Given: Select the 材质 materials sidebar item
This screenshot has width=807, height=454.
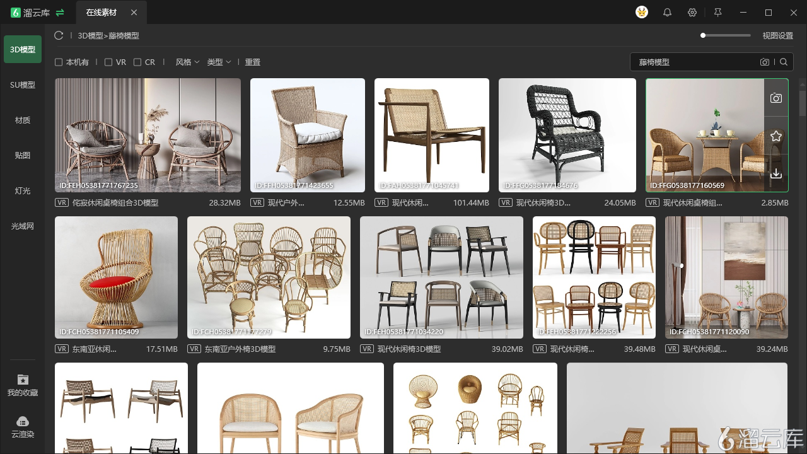Looking at the screenshot, I should 23,120.
